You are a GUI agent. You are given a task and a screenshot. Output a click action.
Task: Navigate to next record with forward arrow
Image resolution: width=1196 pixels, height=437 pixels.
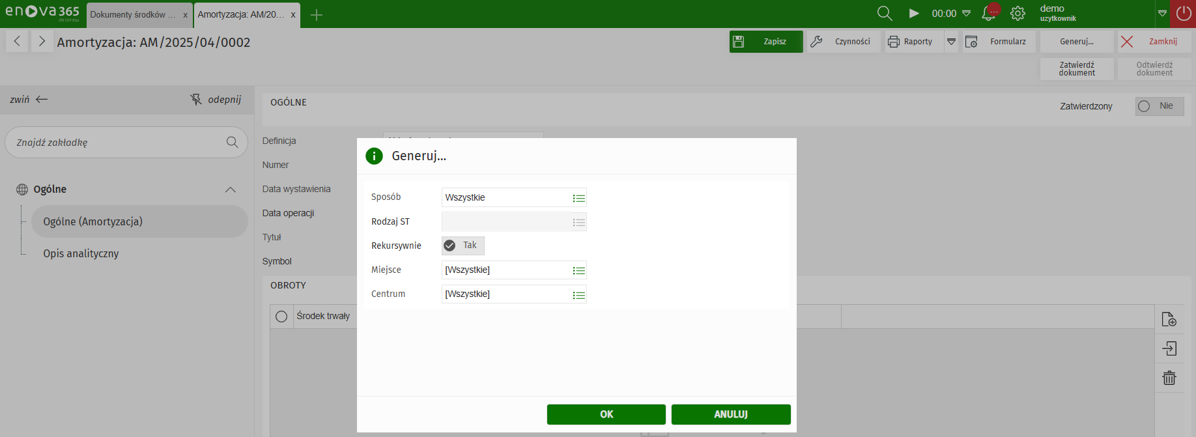[42, 42]
